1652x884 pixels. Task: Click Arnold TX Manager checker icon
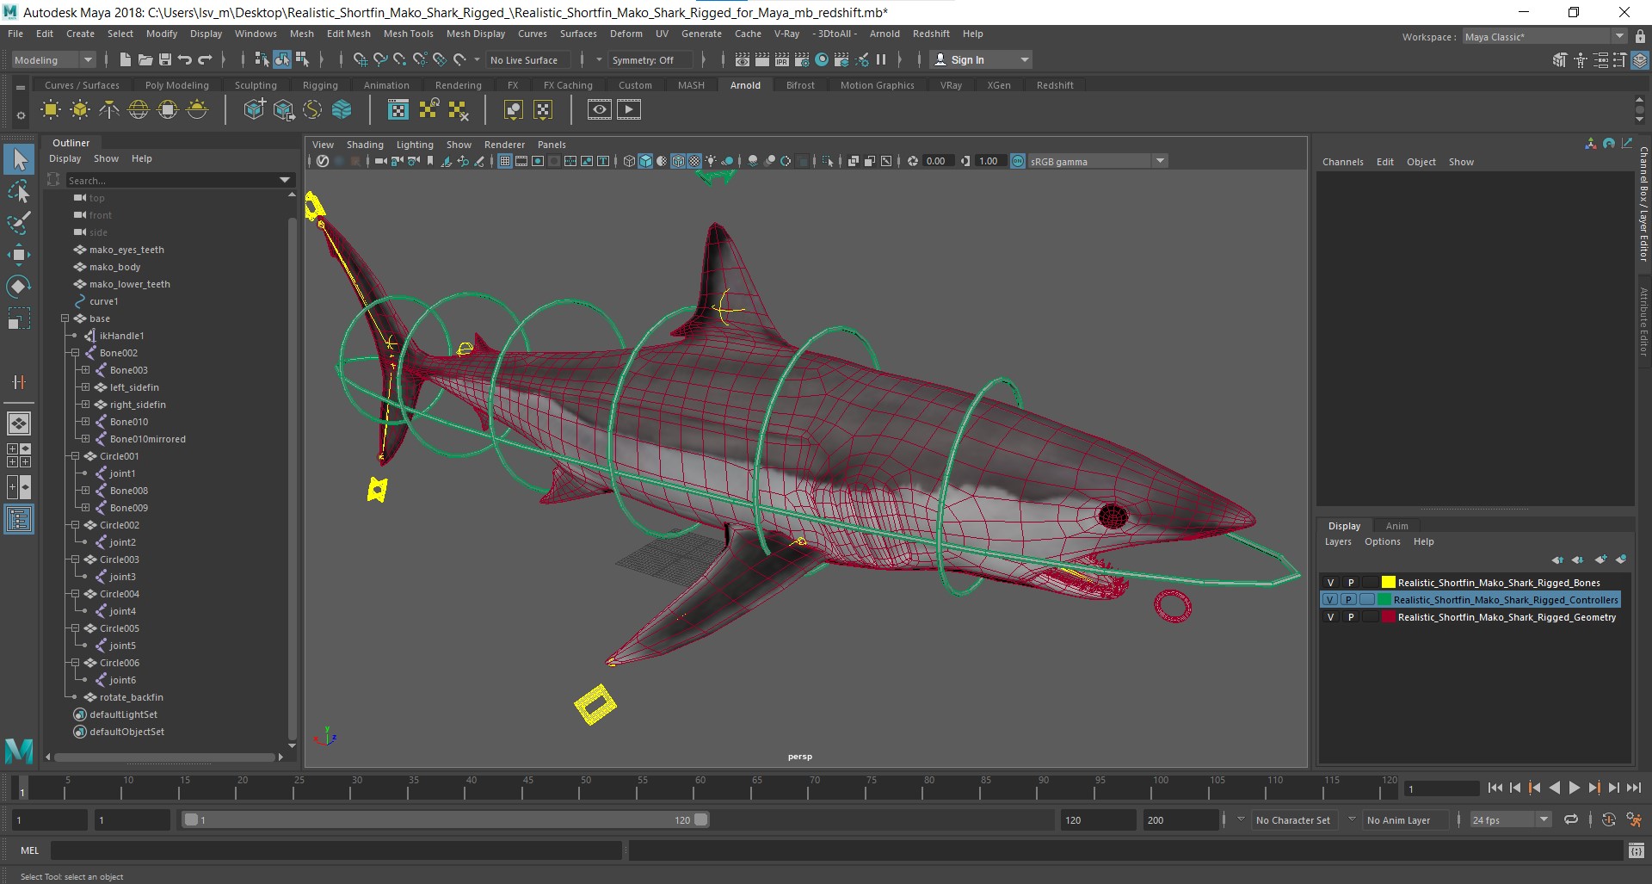398,109
